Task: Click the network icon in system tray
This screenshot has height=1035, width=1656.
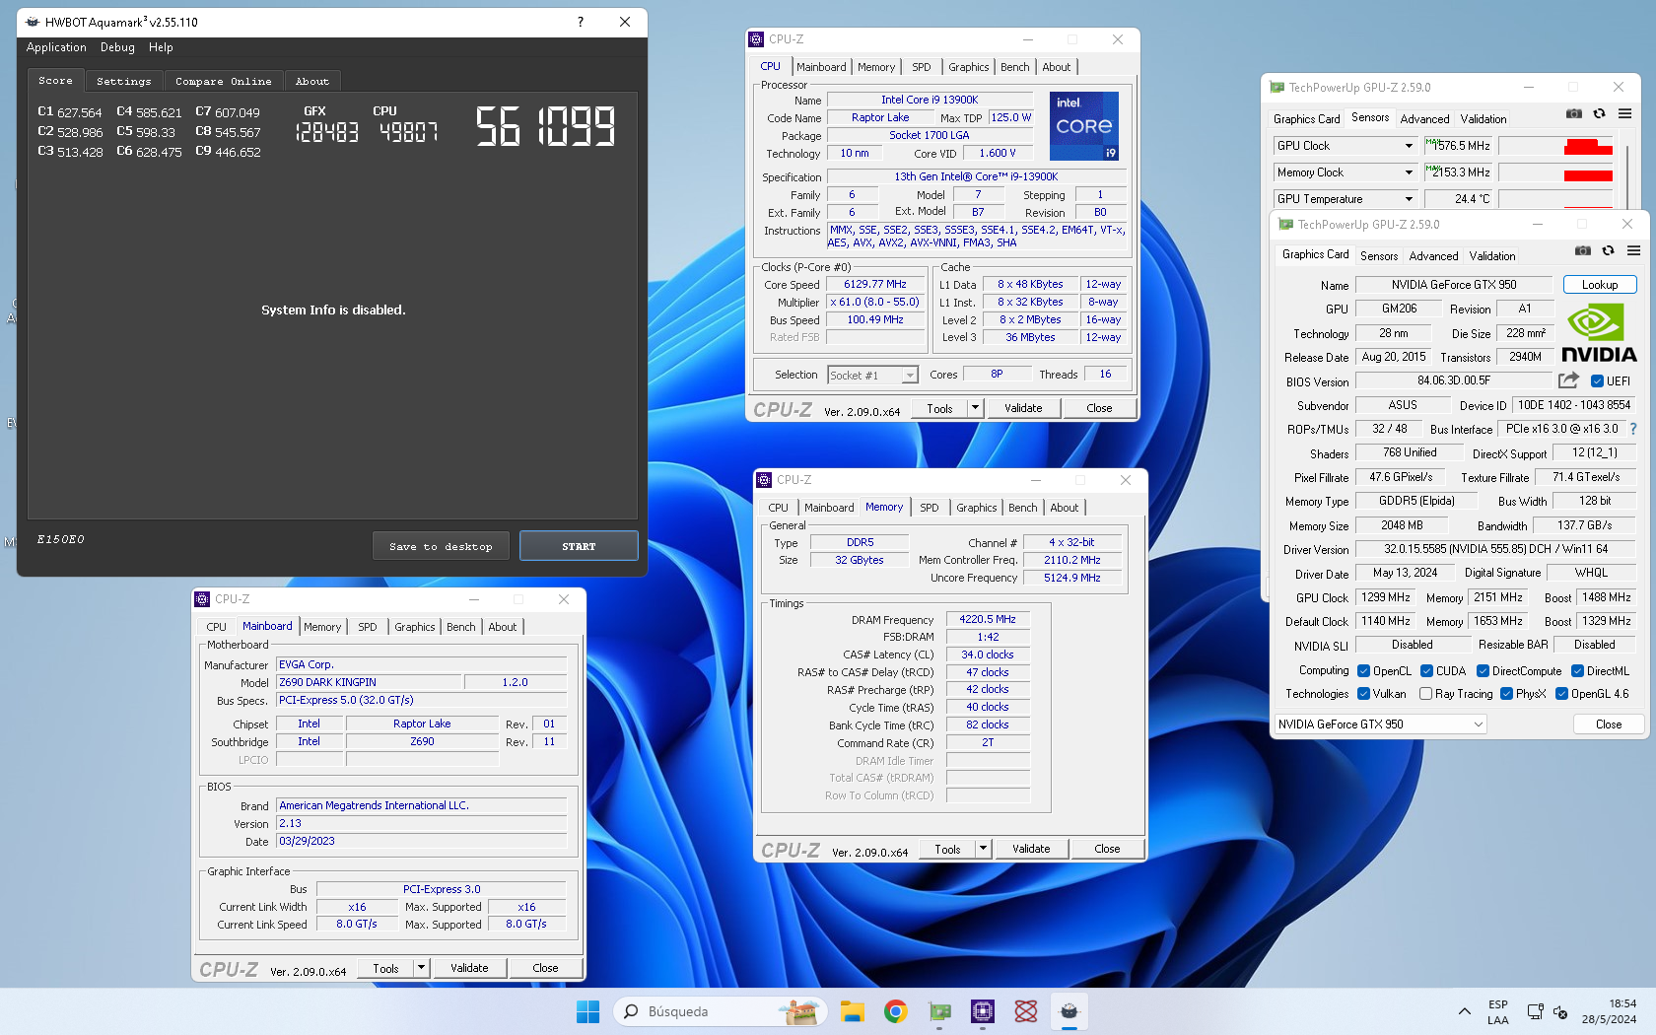Action: click(x=1535, y=1011)
